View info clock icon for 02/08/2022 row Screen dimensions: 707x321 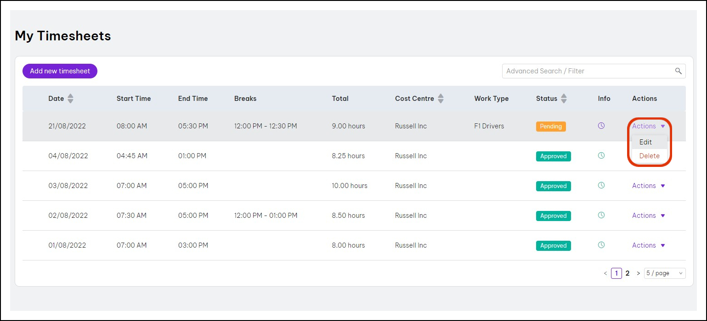601,215
